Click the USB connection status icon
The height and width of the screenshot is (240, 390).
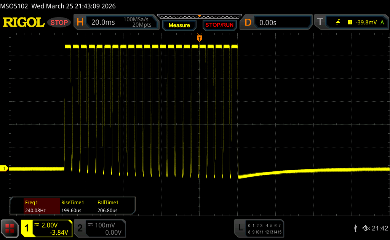tap(355, 228)
